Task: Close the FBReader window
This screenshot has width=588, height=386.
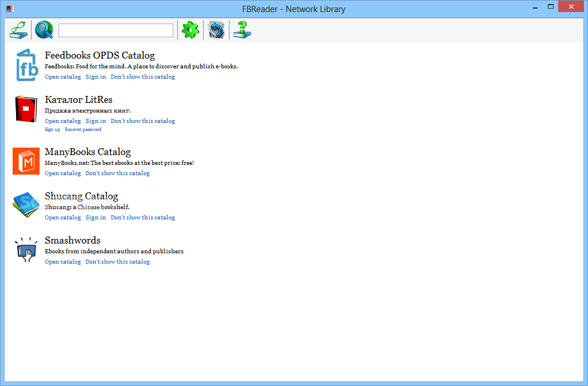Action: (571, 6)
